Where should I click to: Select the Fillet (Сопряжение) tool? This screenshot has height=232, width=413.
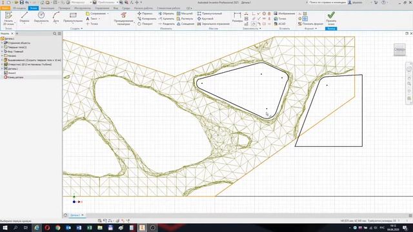pyautogui.click(x=96, y=14)
